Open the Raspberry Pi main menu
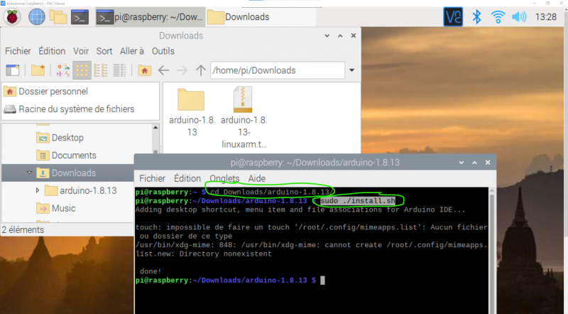This screenshot has height=314, width=568. (12, 16)
